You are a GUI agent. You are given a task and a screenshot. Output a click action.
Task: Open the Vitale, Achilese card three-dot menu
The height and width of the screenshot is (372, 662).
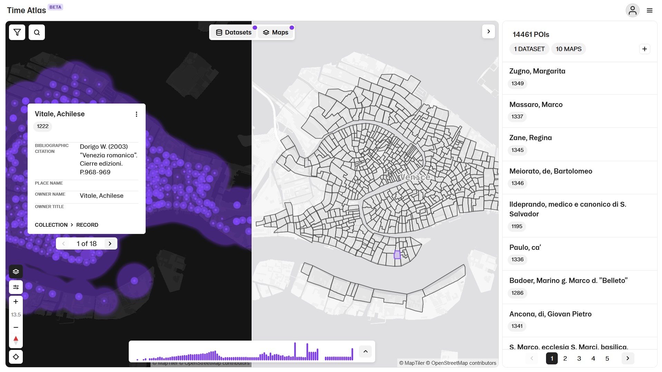pyautogui.click(x=137, y=114)
